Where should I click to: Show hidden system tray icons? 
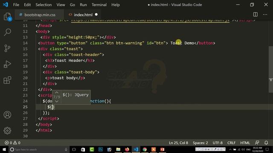[x=230, y=149]
